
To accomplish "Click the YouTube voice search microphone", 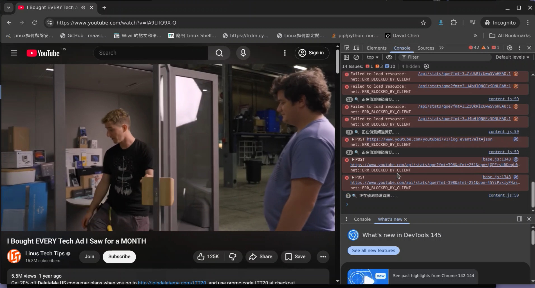I will click(x=243, y=53).
